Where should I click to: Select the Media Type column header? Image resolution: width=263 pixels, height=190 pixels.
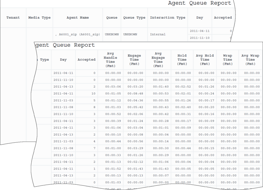click(39, 17)
